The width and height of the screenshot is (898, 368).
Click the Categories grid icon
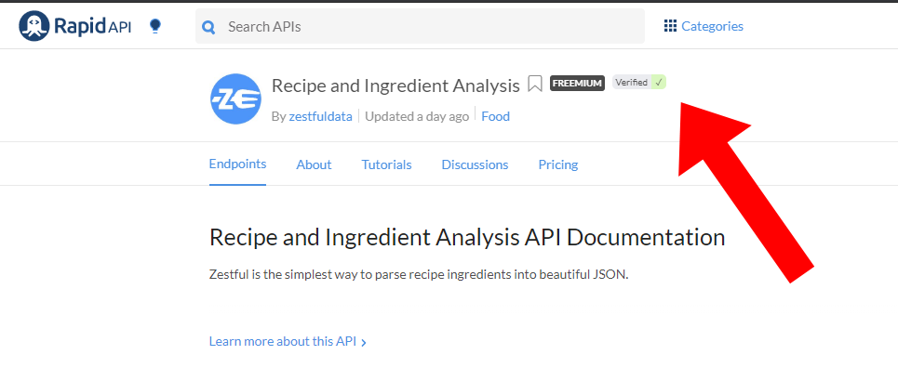(670, 26)
